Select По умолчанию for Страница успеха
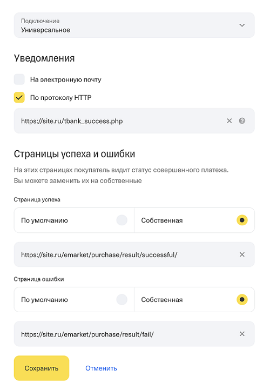Image resolution: width=270 pixels, height=390 pixels. pos(74,220)
